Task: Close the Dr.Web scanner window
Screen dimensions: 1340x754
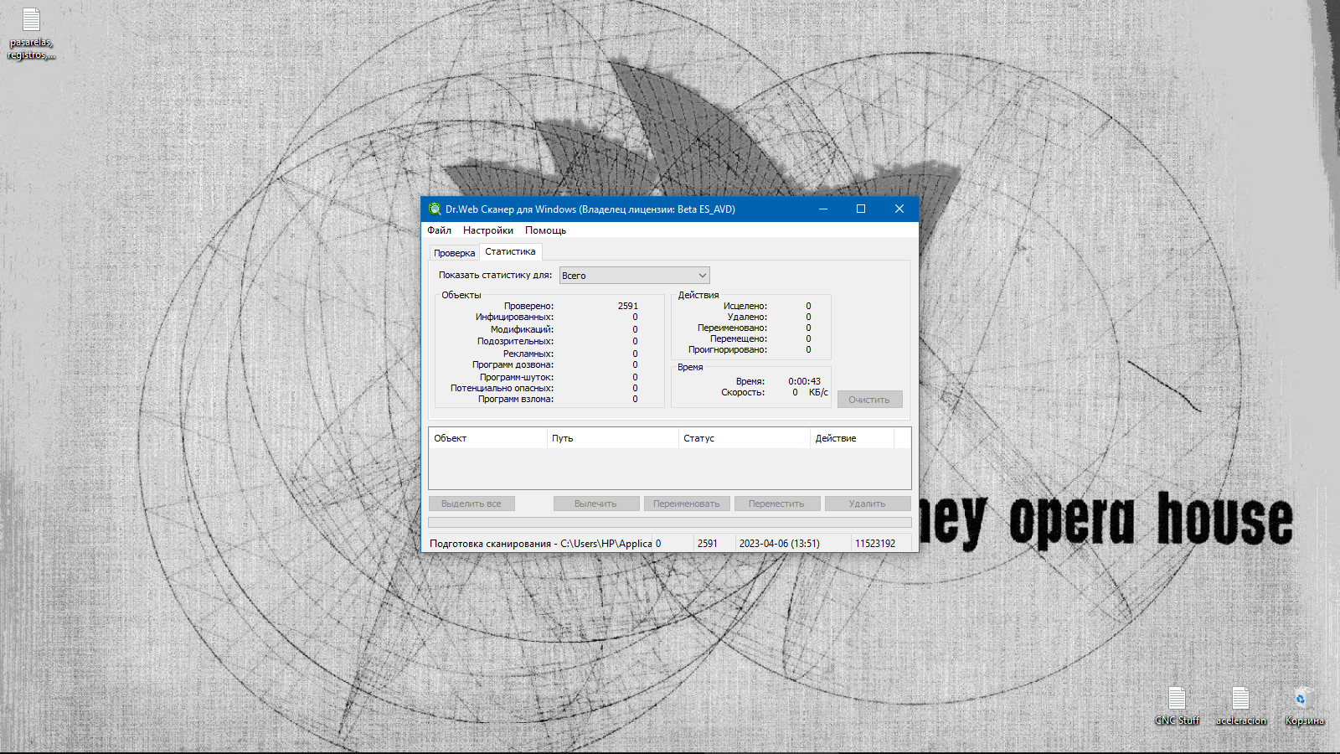Action: 899,209
